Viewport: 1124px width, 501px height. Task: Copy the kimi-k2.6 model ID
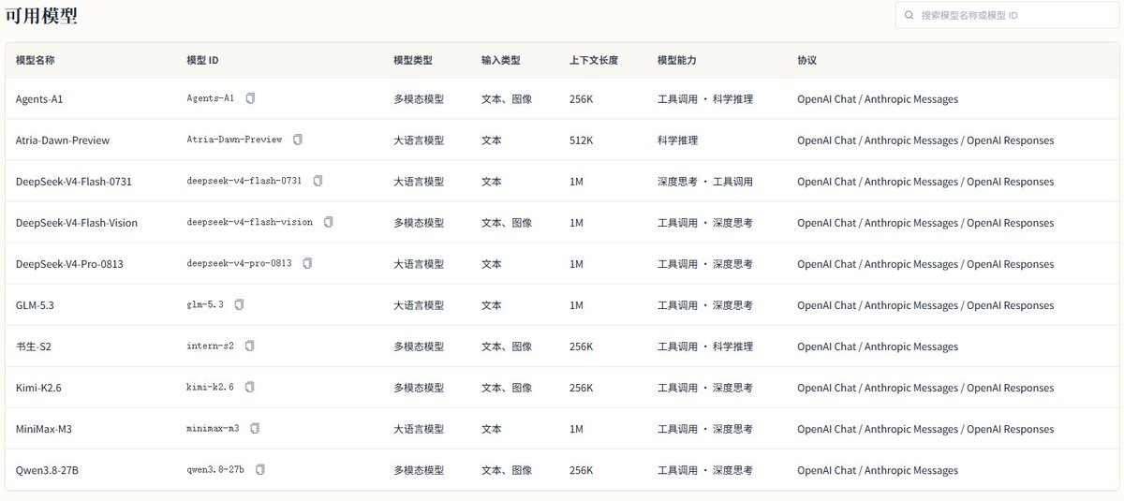pyautogui.click(x=249, y=387)
